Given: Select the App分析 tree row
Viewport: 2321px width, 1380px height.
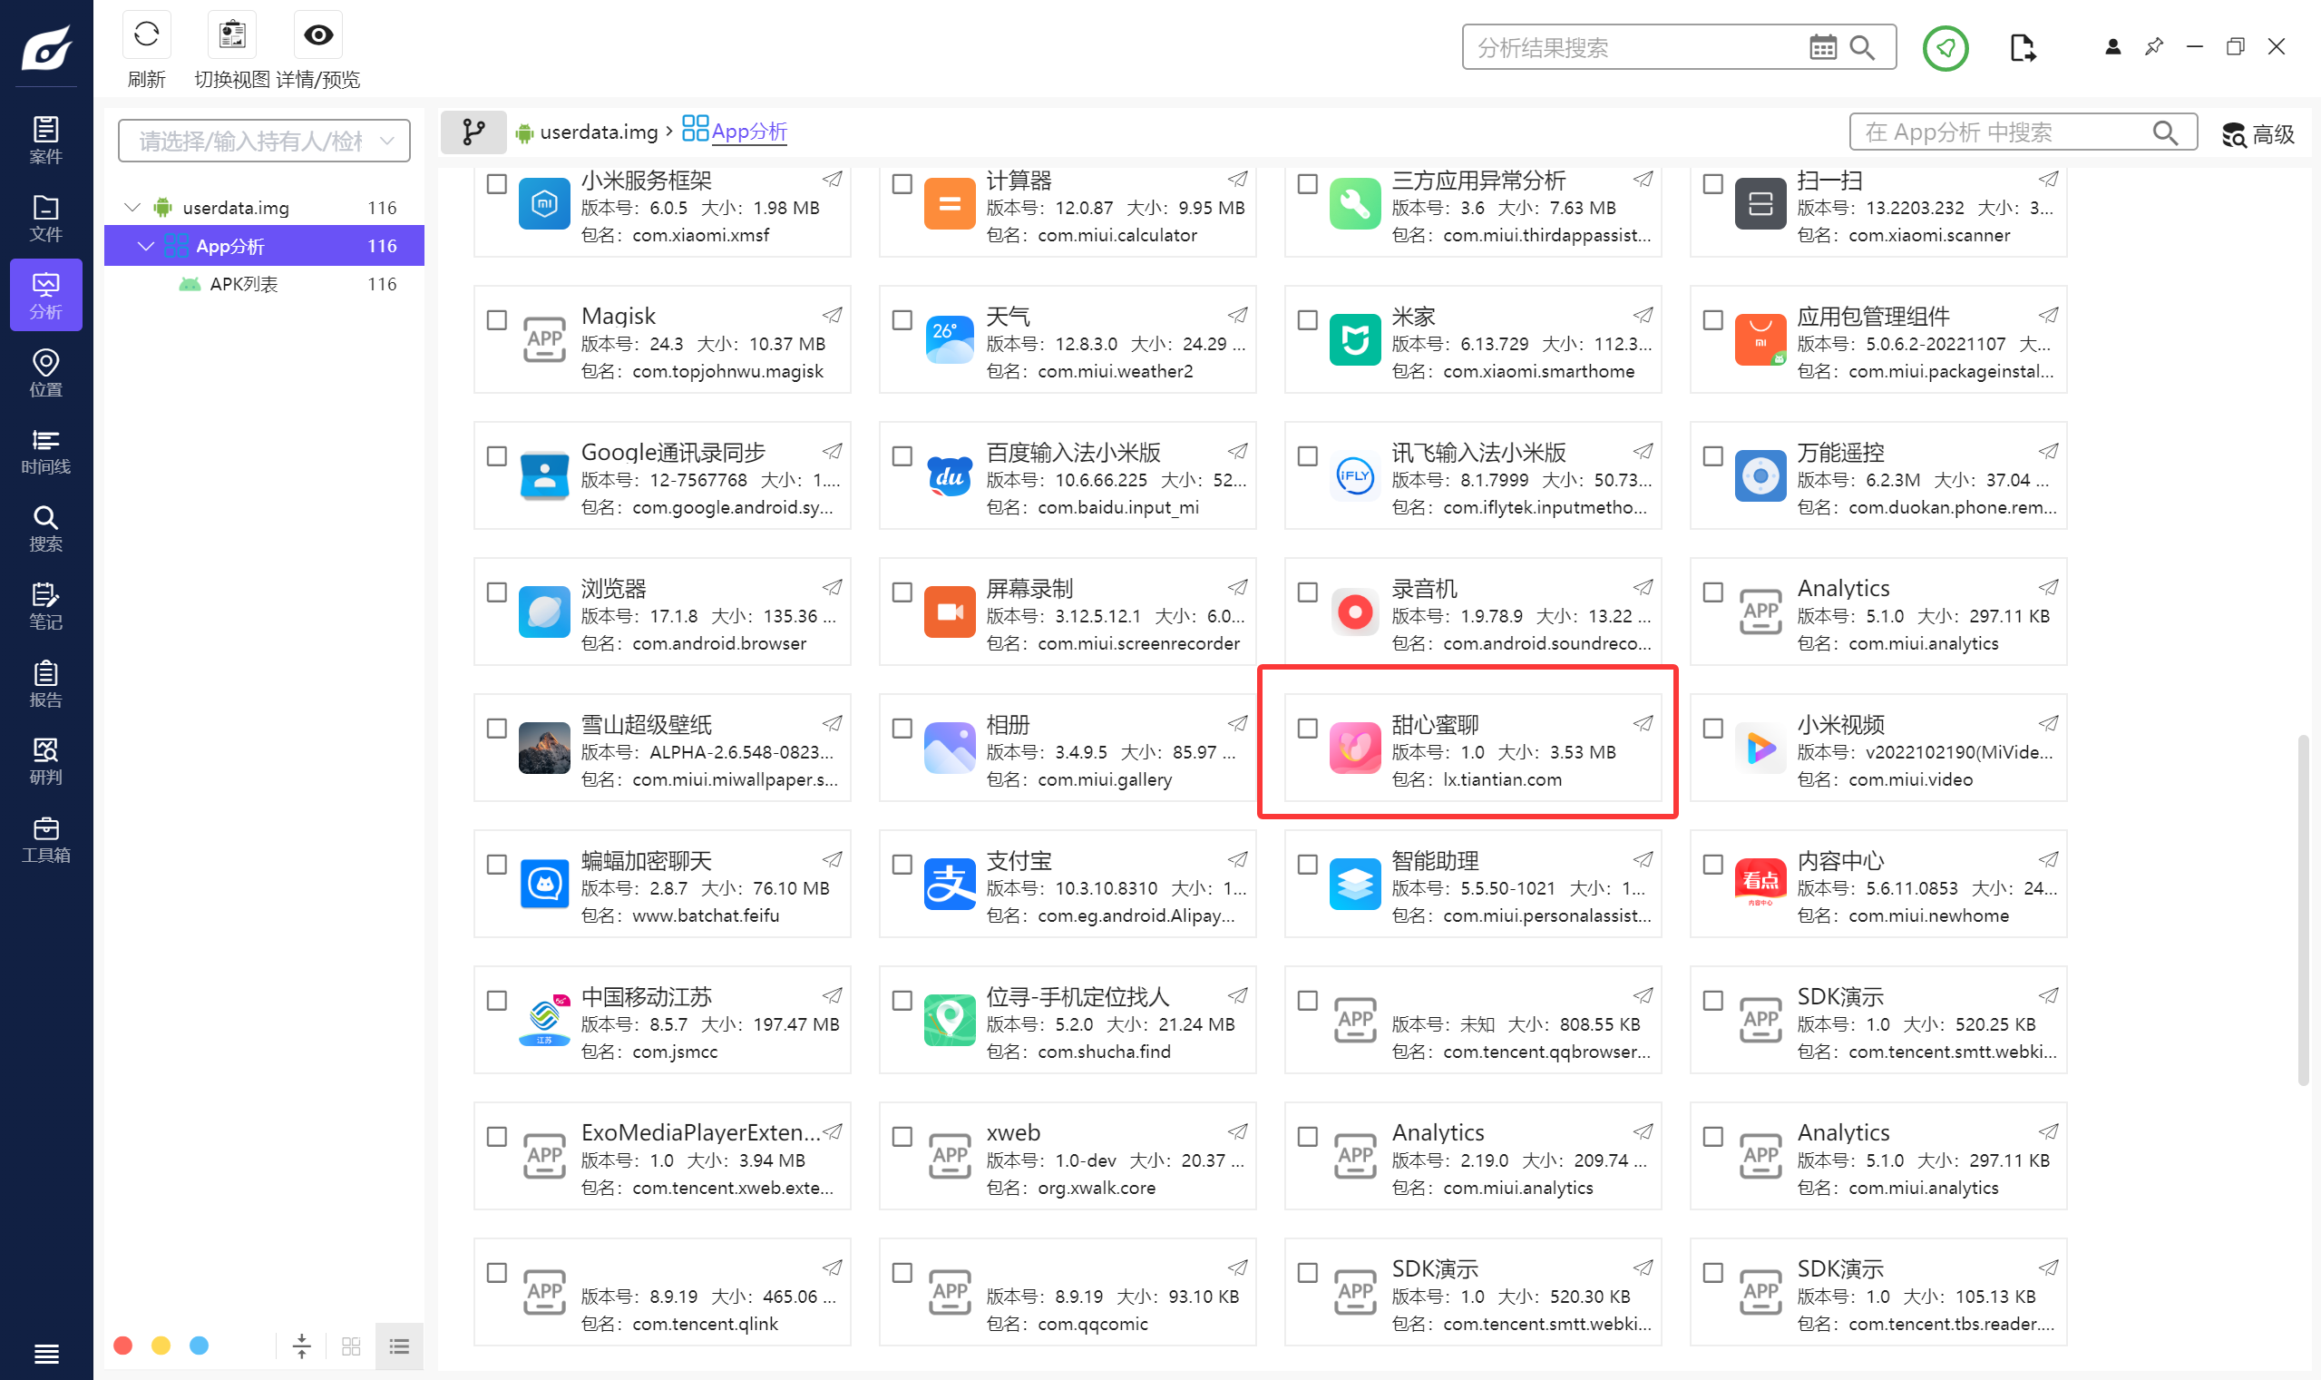Looking at the screenshot, I should coord(264,246).
